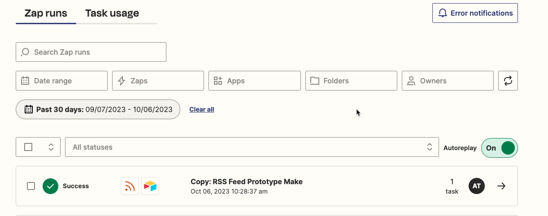This screenshot has width=548, height=216.
Task: Click the grid icon in Apps filter
Action: click(x=218, y=81)
